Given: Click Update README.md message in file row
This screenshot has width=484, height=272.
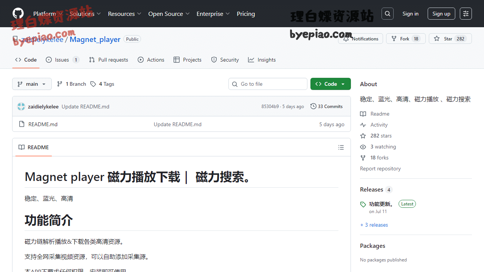Looking at the screenshot, I should coord(177,124).
